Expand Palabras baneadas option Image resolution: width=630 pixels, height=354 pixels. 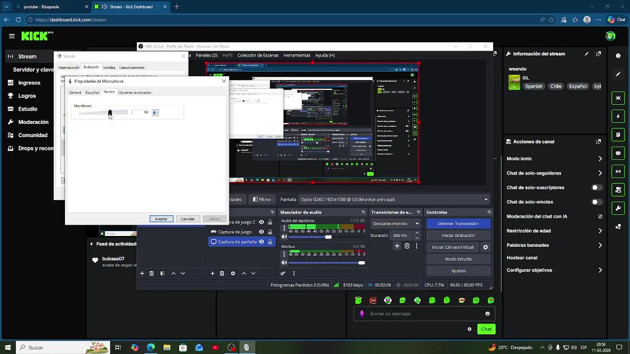(x=600, y=245)
